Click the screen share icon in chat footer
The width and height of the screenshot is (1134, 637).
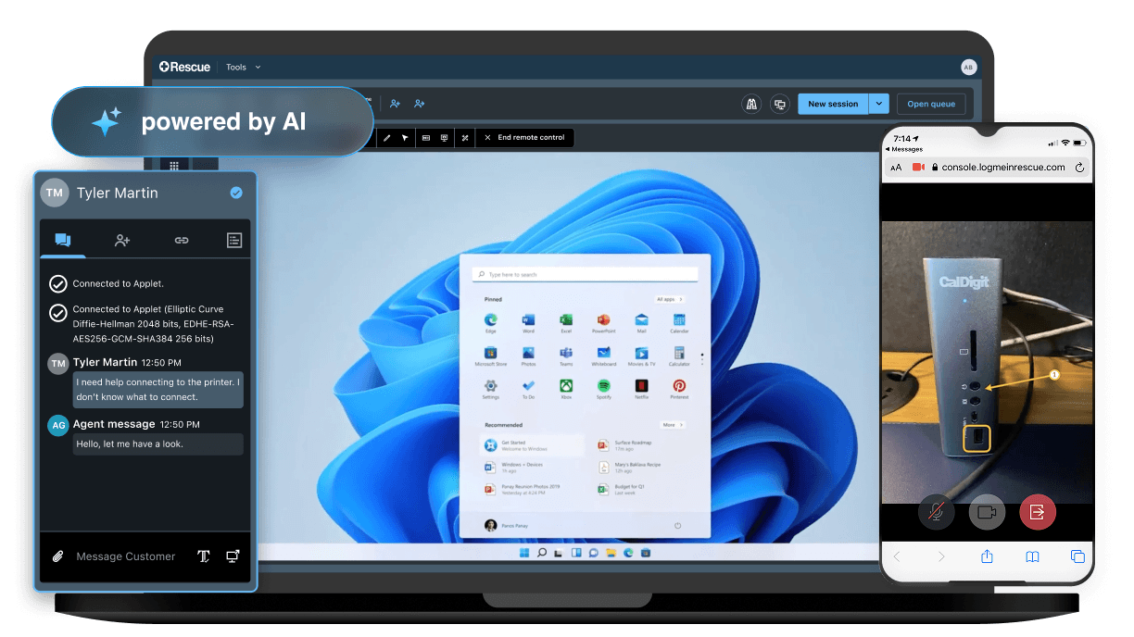(x=233, y=556)
